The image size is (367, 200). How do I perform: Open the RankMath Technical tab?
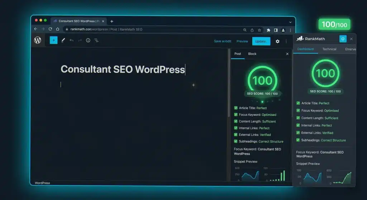pyautogui.click(x=329, y=49)
